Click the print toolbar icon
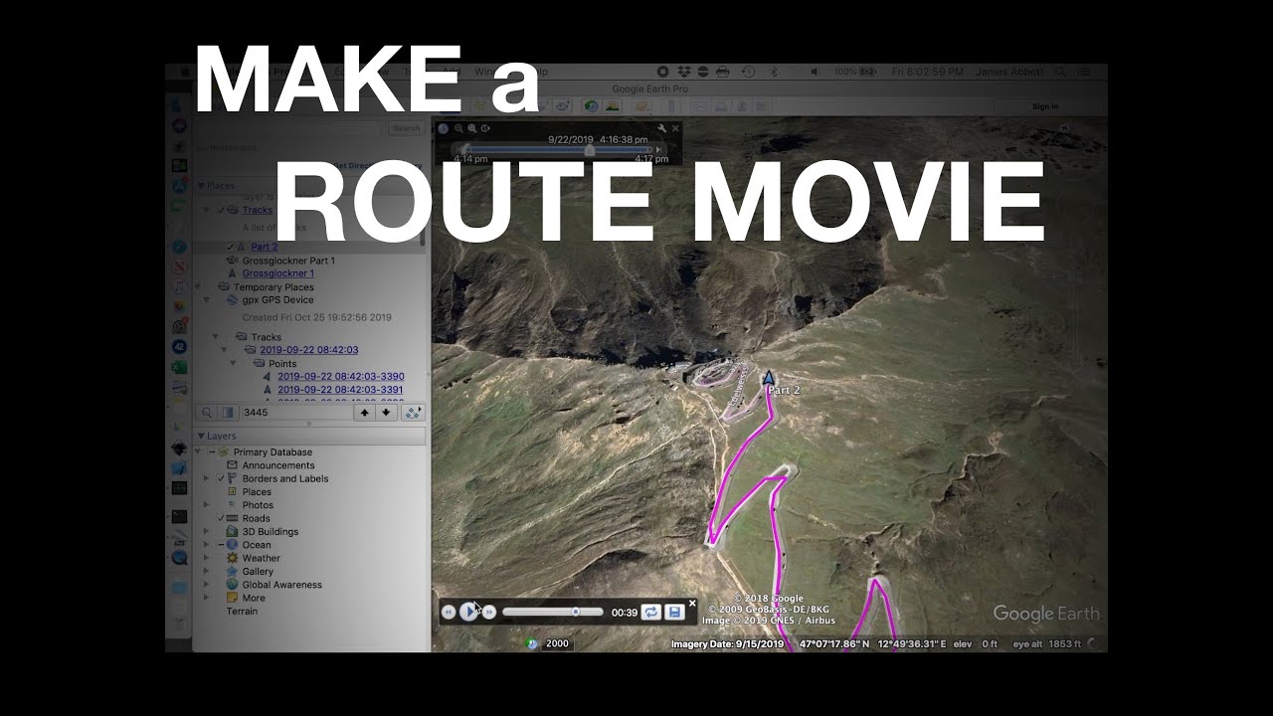The height and width of the screenshot is (716, 1273). [720, 105]
